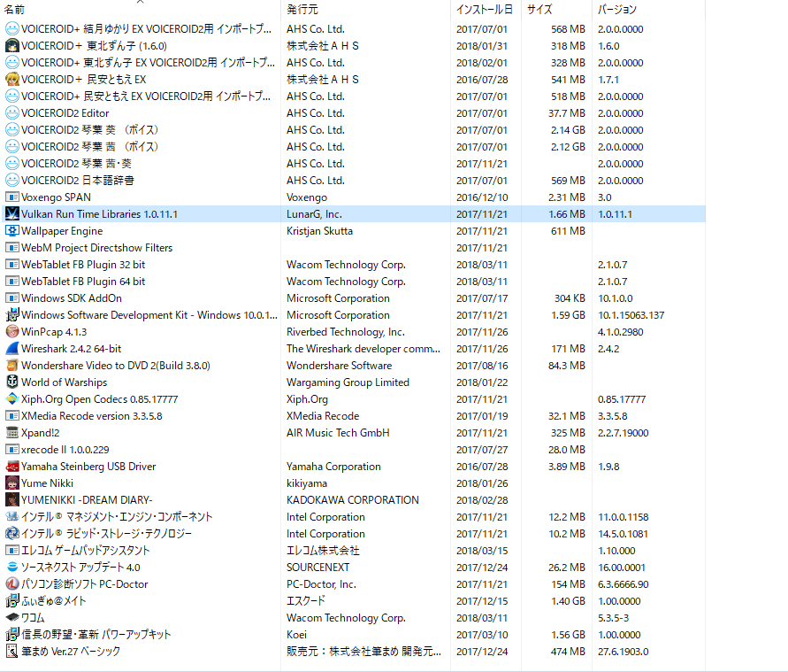788x672 pixels.
Task: Click the VOICEROID+ 東北ずん子 (1.6.0) program icon
Action: 12,46
